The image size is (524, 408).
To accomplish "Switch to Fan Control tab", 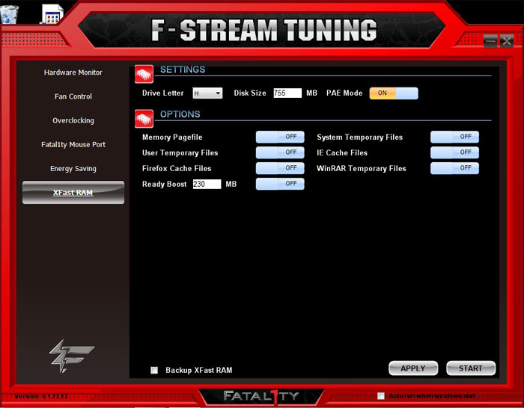I will 73,96.
